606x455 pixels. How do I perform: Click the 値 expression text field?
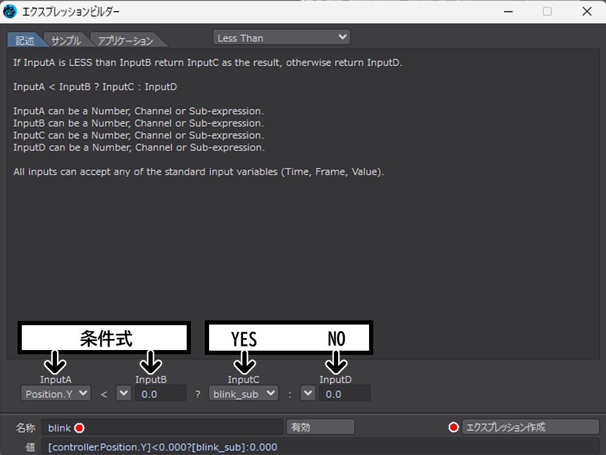[321, 447]
